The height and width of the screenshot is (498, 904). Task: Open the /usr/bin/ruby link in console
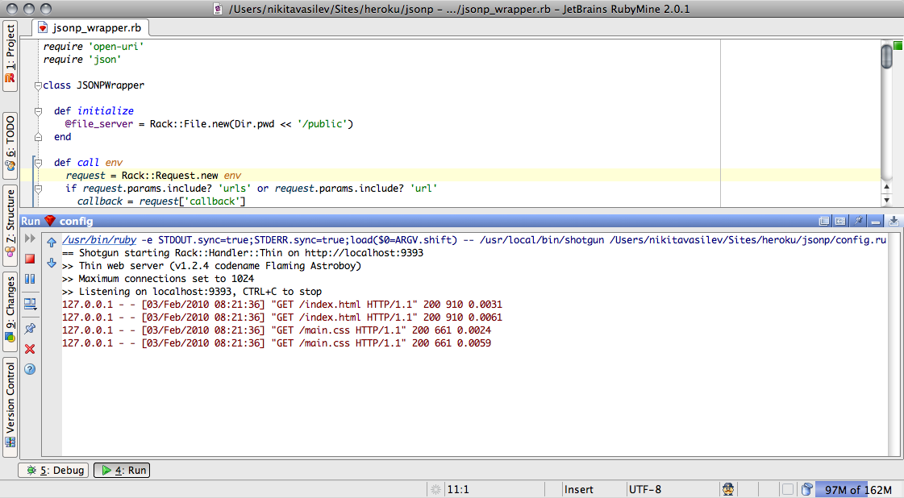click(99, 240)
